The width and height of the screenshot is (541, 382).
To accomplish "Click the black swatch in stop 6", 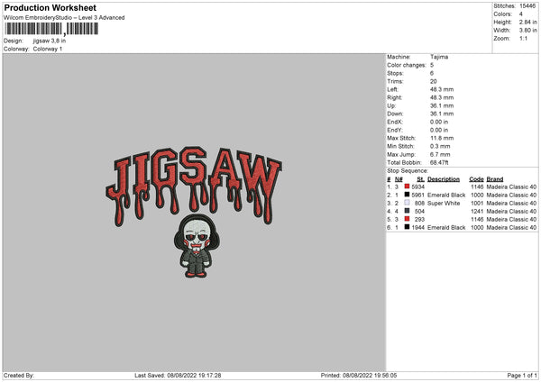I will [407, 227].
